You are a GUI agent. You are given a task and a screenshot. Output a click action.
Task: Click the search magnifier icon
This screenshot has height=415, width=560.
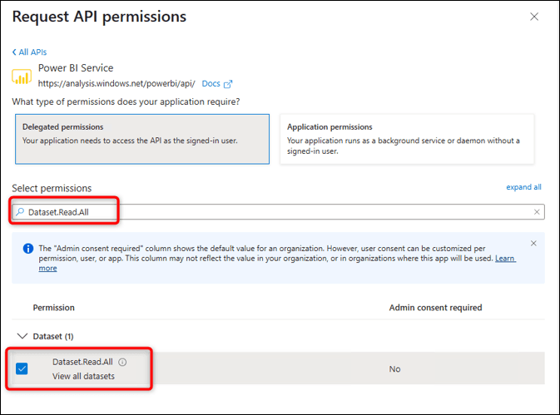20,212
